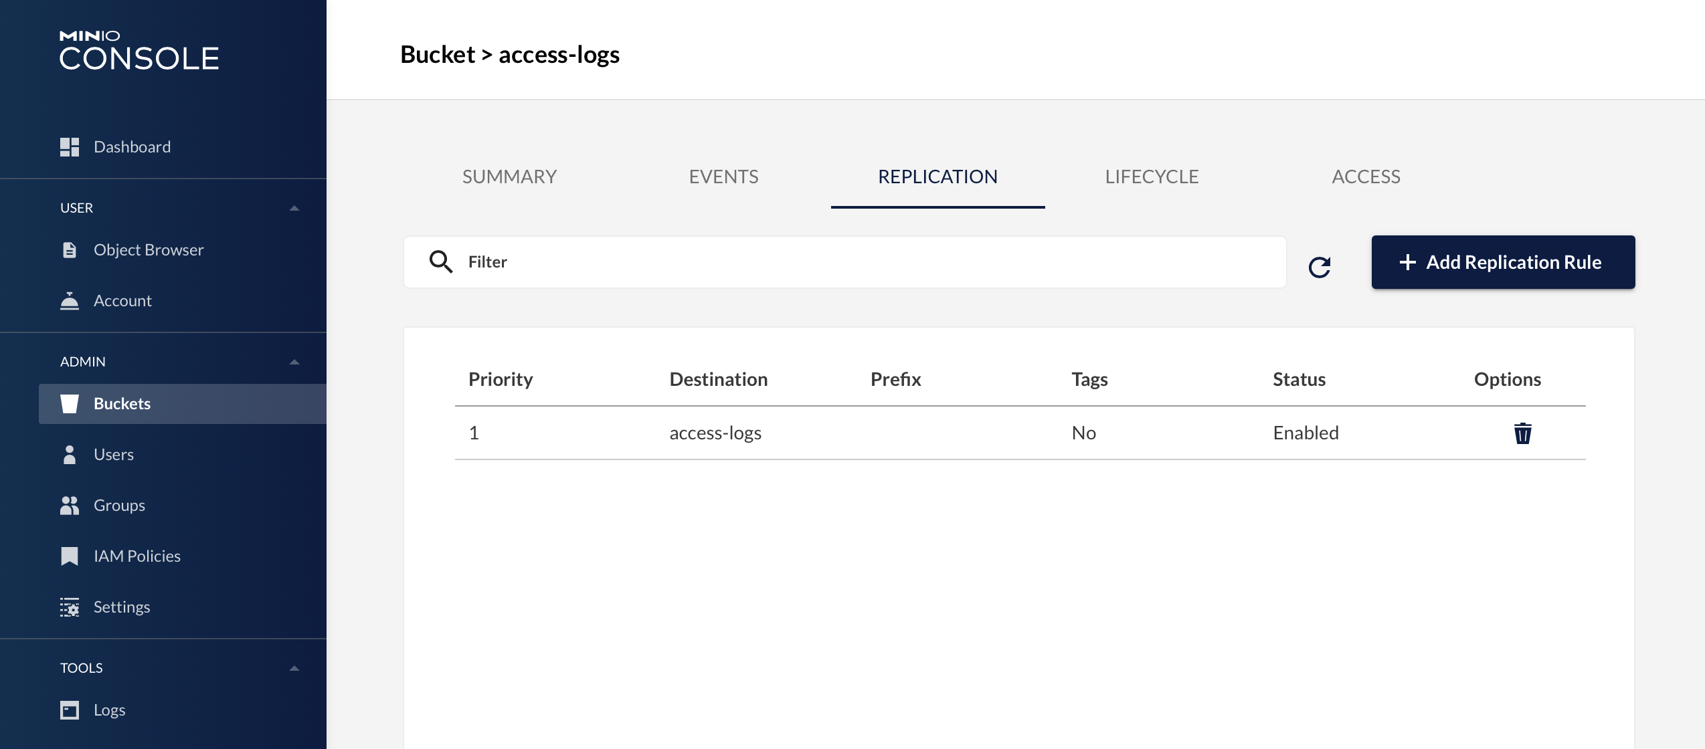Click Add Replication Rule button
The image size is (1705, 749).
pos(1504,262)
